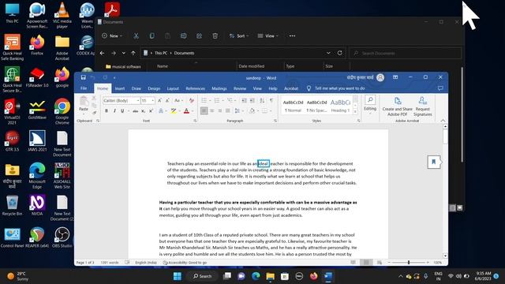Click the Clear All Formatting icon
This screenshot has width=505, height=284.
[x=192, y=101]
